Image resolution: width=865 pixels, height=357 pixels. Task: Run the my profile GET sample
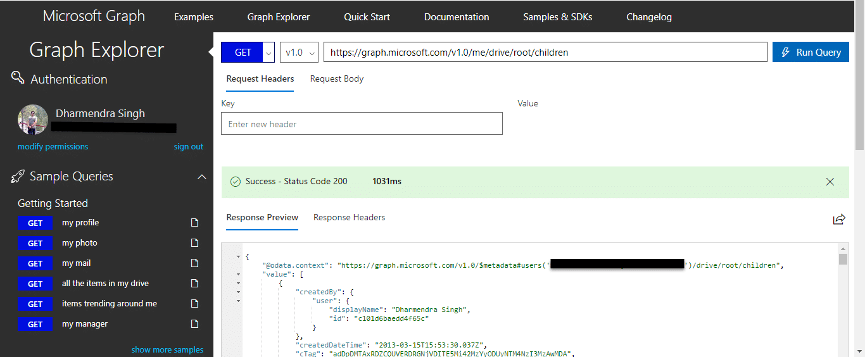point(35,223)
